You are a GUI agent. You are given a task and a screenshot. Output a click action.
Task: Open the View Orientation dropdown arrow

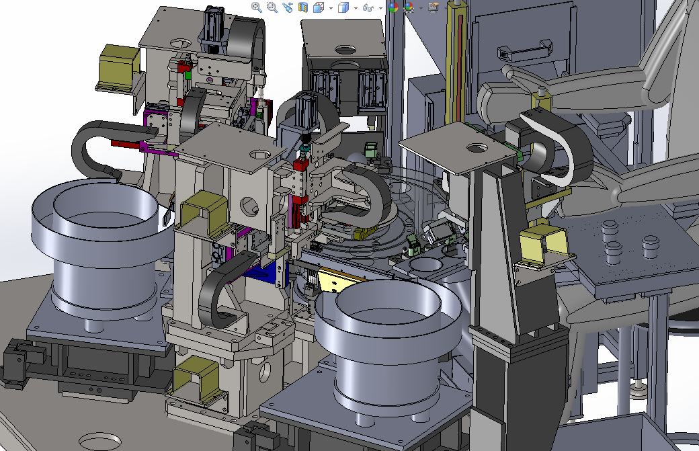pyautogui.click(x=331, y=9)
